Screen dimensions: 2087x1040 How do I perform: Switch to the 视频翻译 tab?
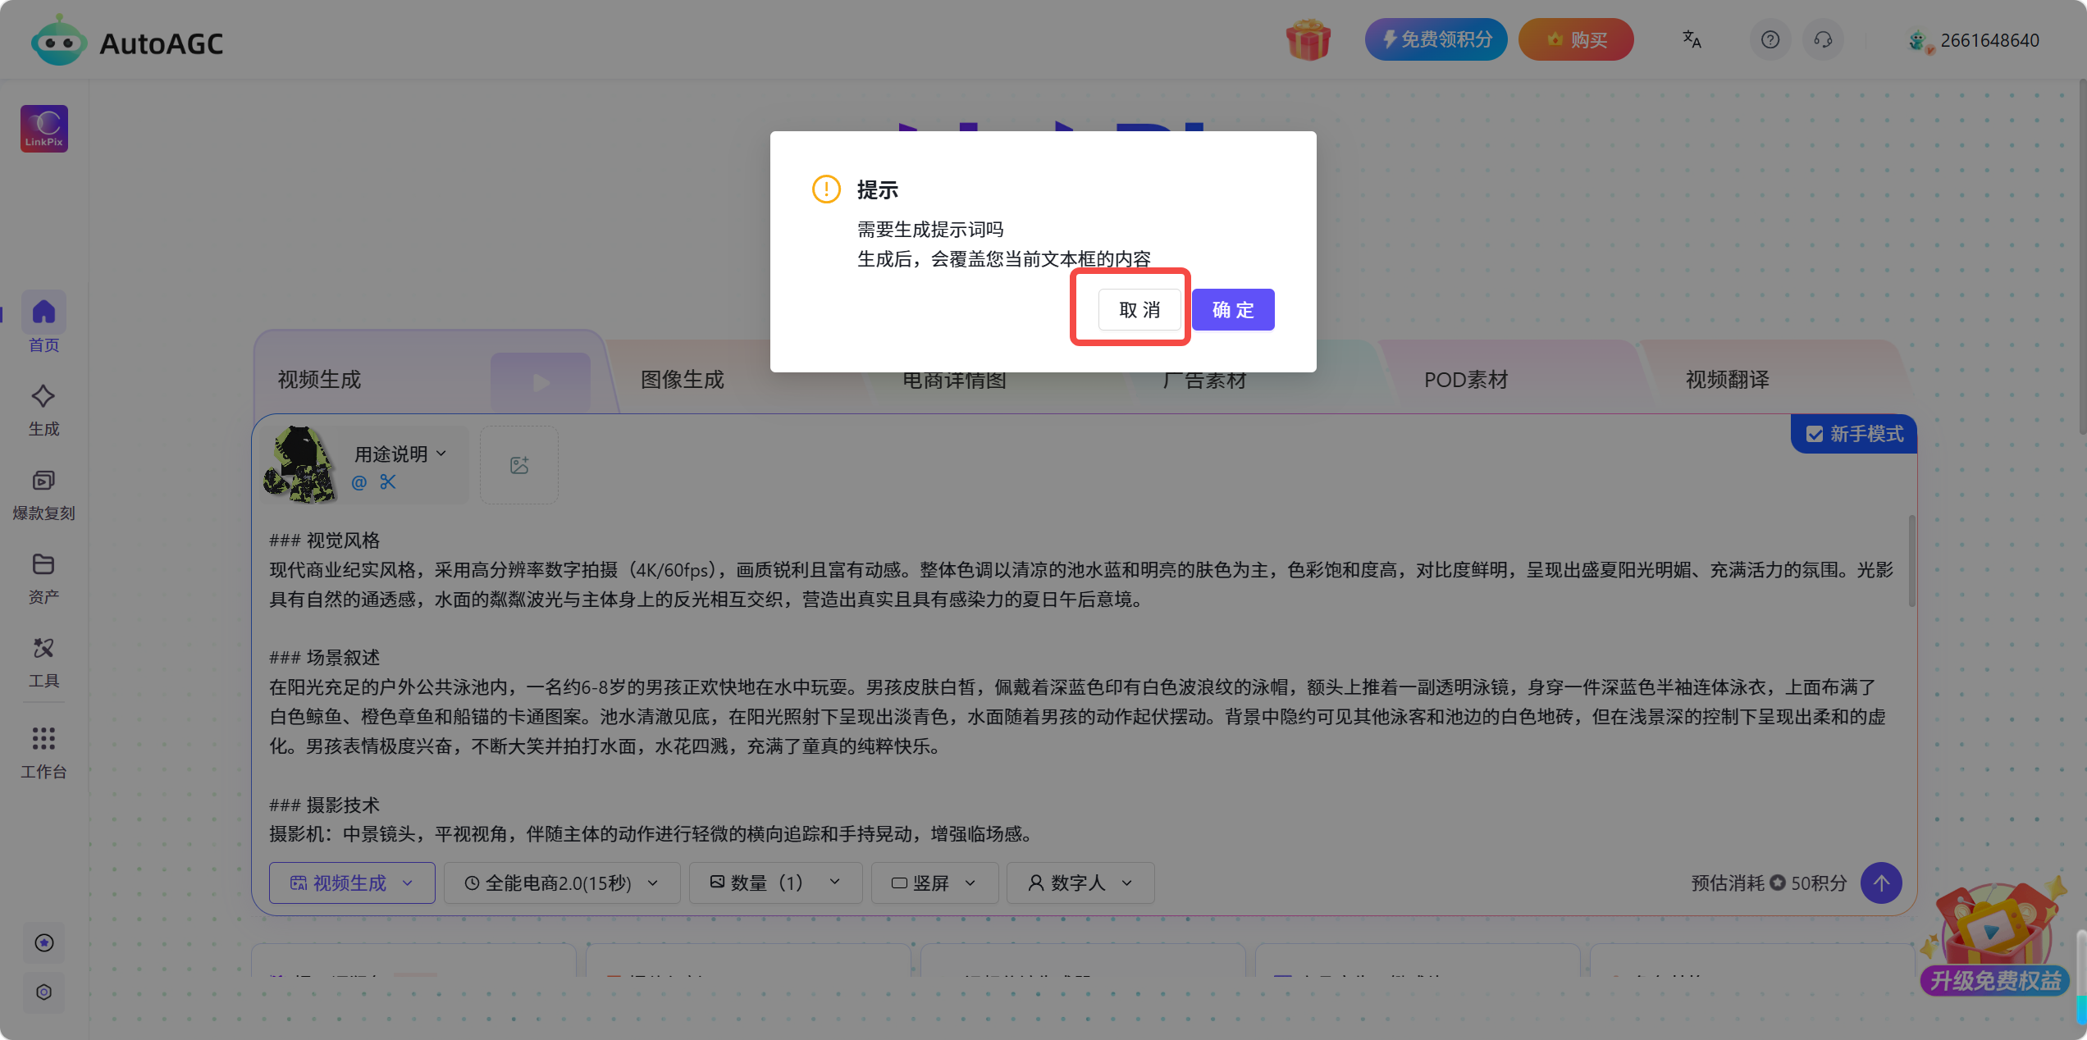pos(1728,380)
